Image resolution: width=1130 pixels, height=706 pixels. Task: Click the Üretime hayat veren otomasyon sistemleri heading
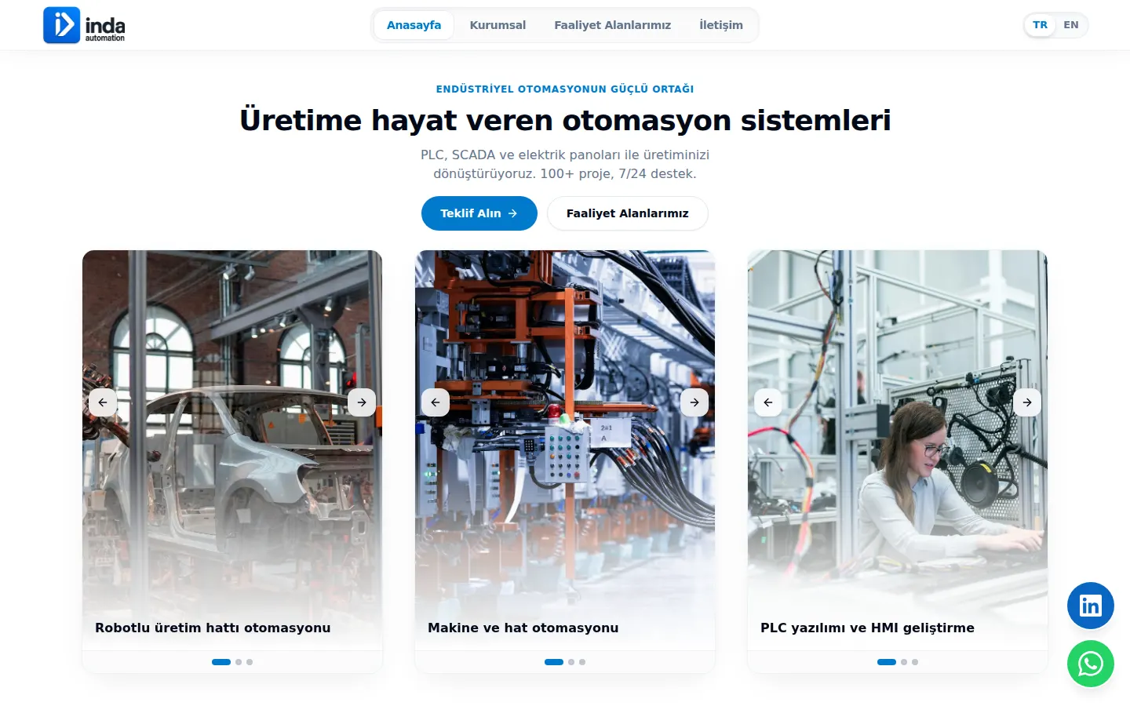[565, 120]
